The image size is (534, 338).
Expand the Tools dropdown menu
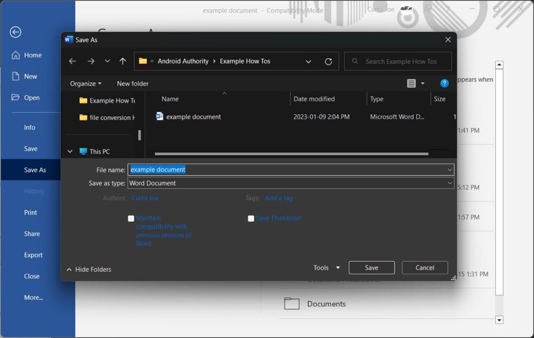click(x=327, y=268)
